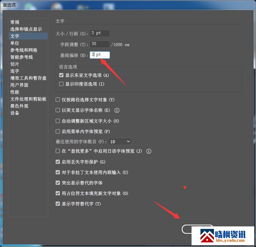This screenshot has width=256, height=247.
Task: Enable 显示印度语选项 checkbox
Action: coord(61,84)
